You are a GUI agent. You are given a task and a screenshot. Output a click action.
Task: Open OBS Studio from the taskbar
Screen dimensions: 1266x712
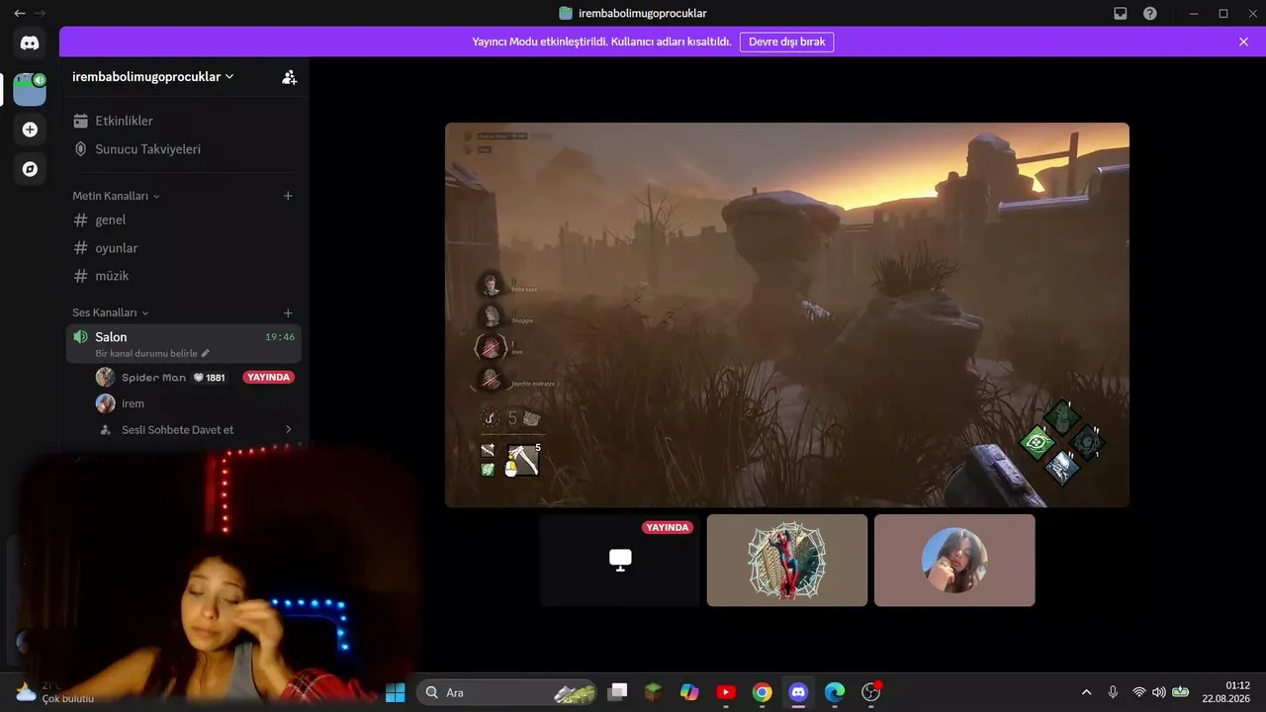click(x=871, y=692)
